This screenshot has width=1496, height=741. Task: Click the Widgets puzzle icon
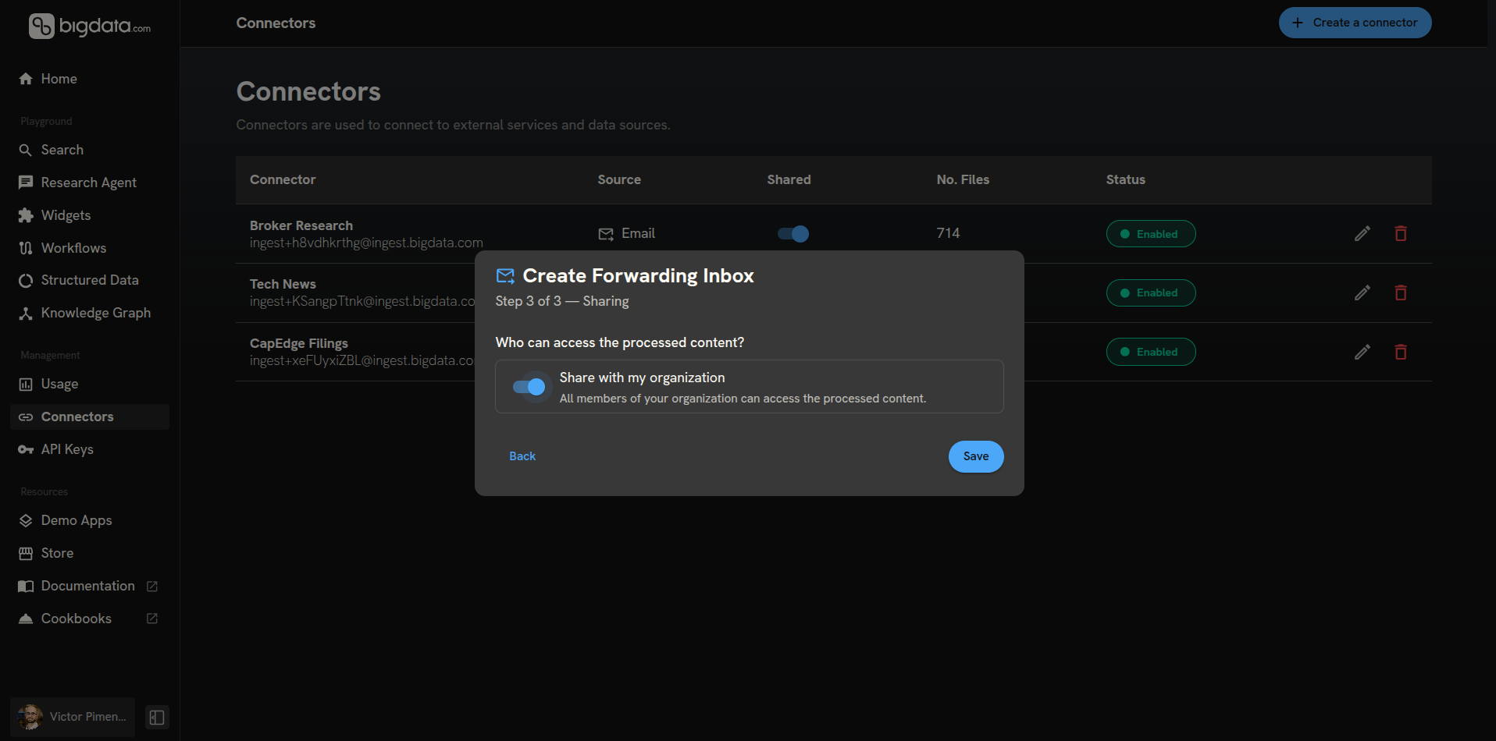[x=26, y=215]
